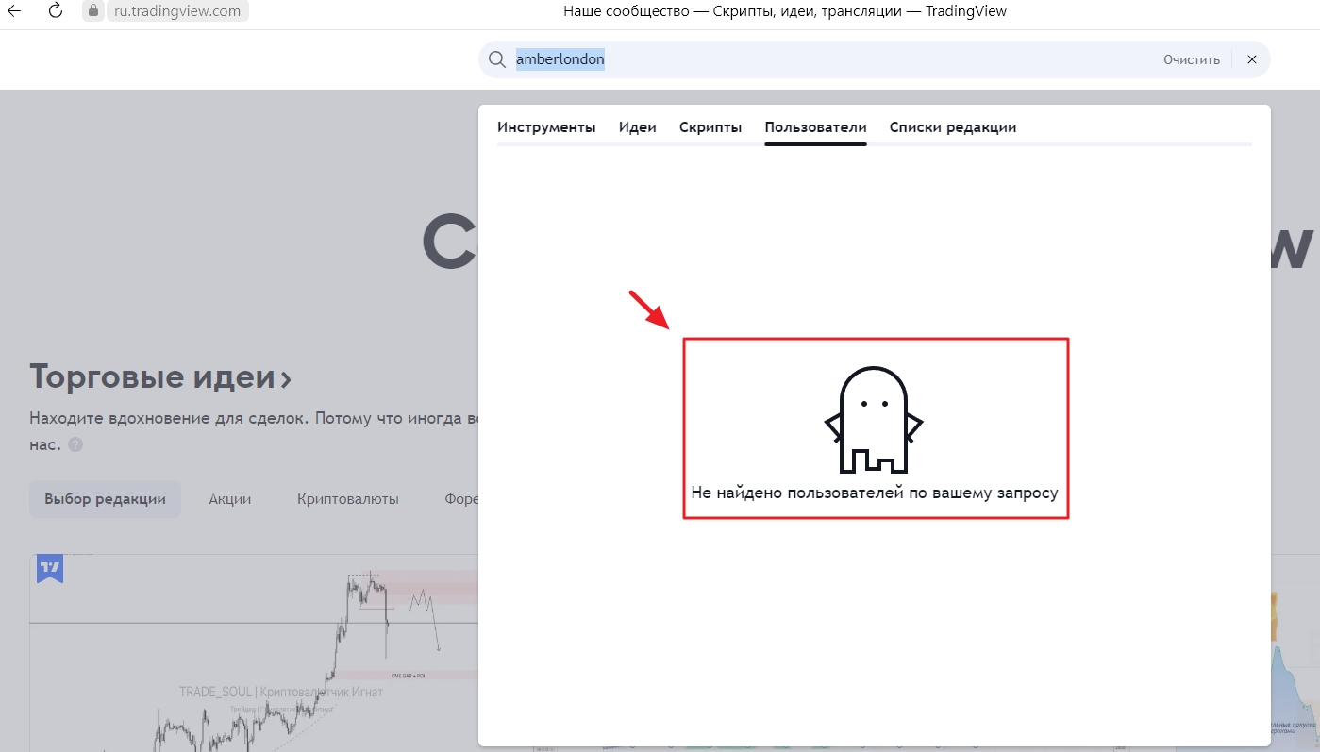Image resolution: width=1320 pixels, height=752 pixels.
Task: Select the Криптовалюты filter
Action: point(347,499)
